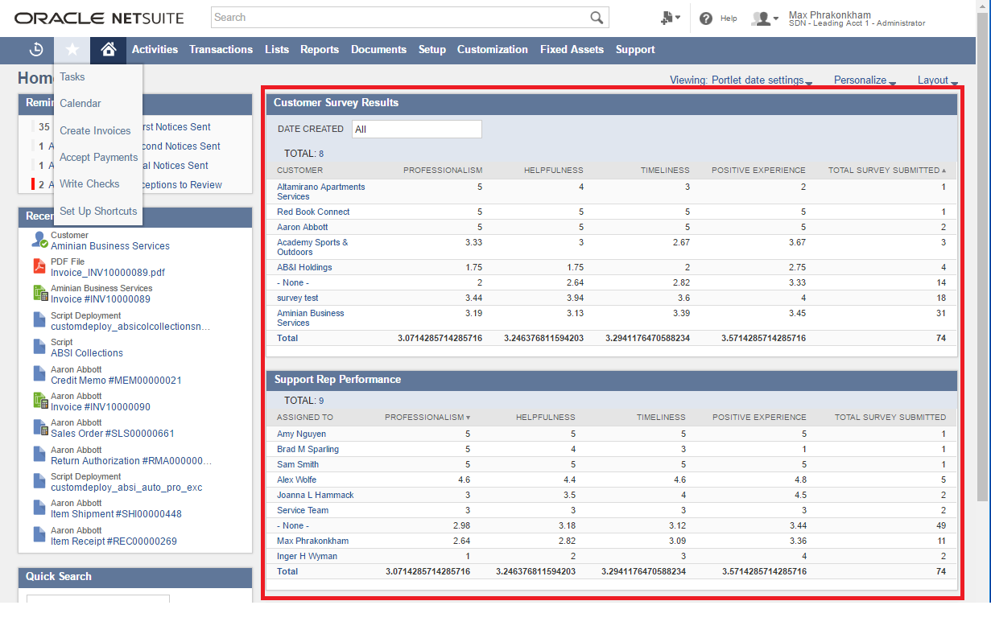Sort by Total Survey Submitted in Customer Survey Results
The image size is (991, 634).
pos(887,171)
